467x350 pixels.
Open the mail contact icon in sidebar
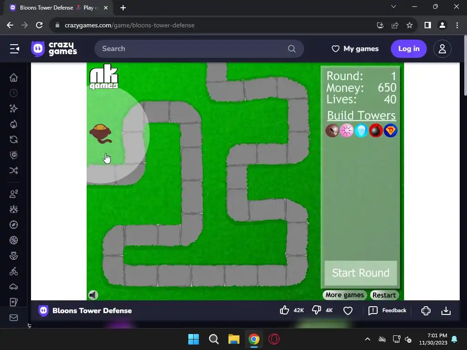pos(14,318)
